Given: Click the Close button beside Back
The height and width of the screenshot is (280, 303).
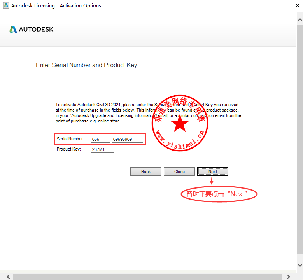Looking at the screenshot, I should point(179,171).
